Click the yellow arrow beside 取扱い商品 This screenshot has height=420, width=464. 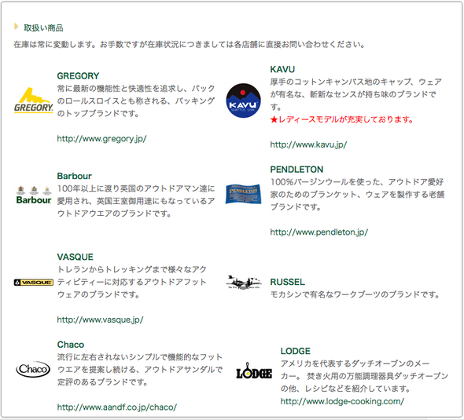click(x=17, y=27)
